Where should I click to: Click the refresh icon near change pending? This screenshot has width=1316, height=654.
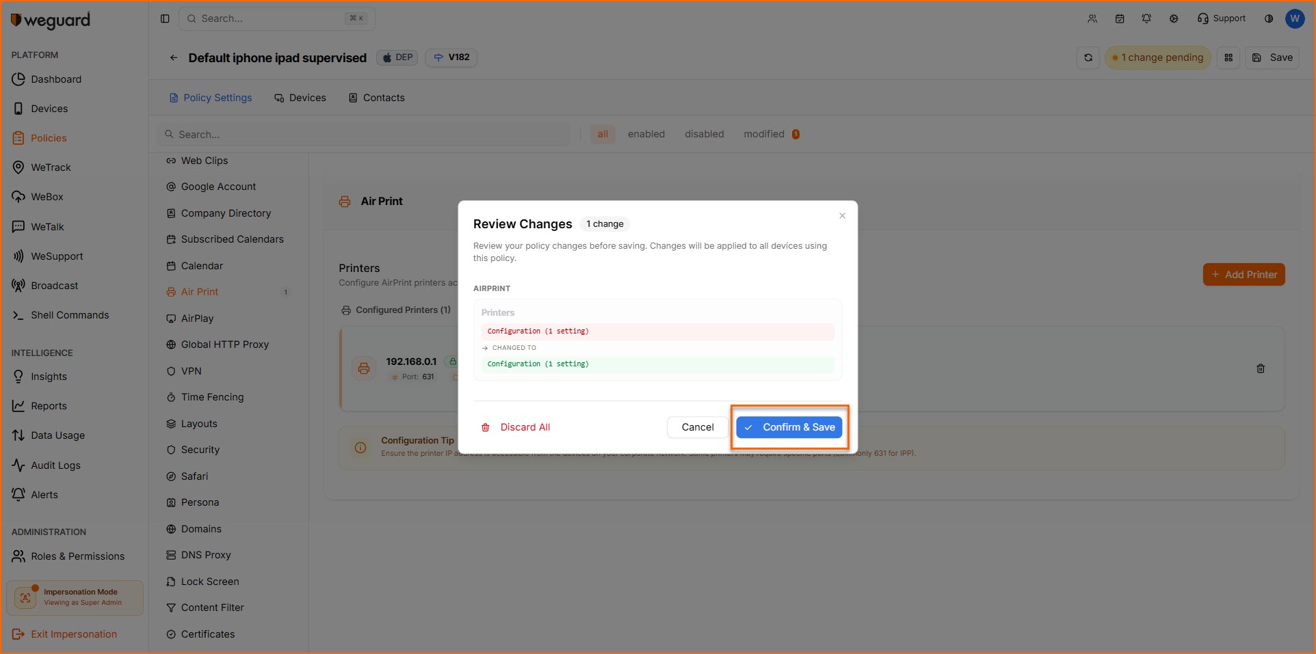click(x=1088, y=58)
